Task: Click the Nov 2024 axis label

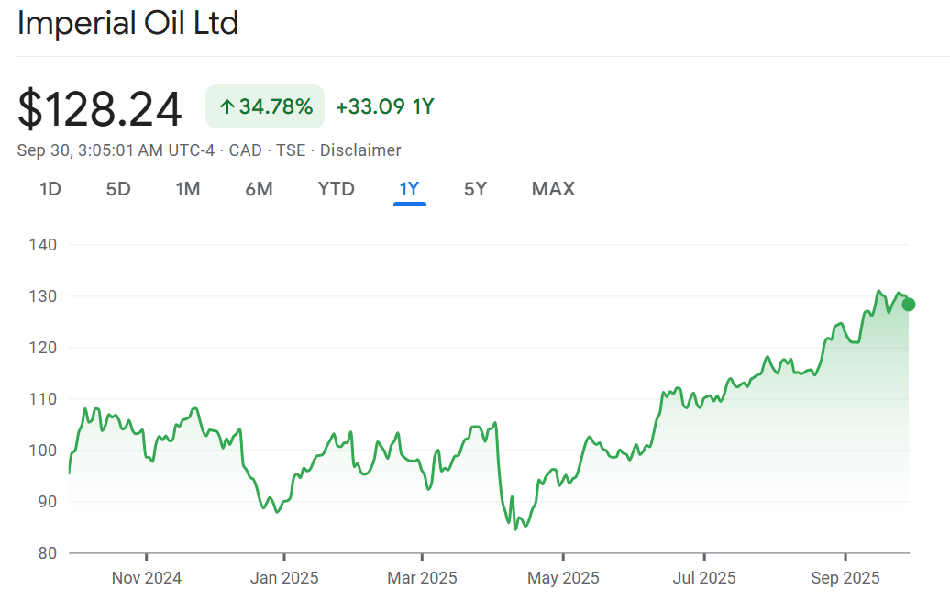Action: (147, 578)
